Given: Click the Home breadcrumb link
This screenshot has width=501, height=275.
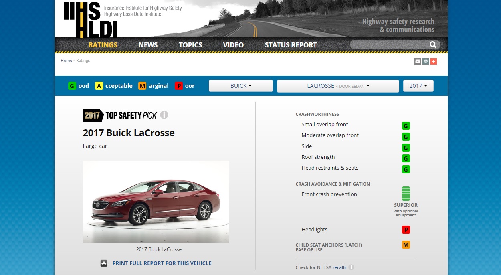Looking at the screenshot, I should click(67, 61).
